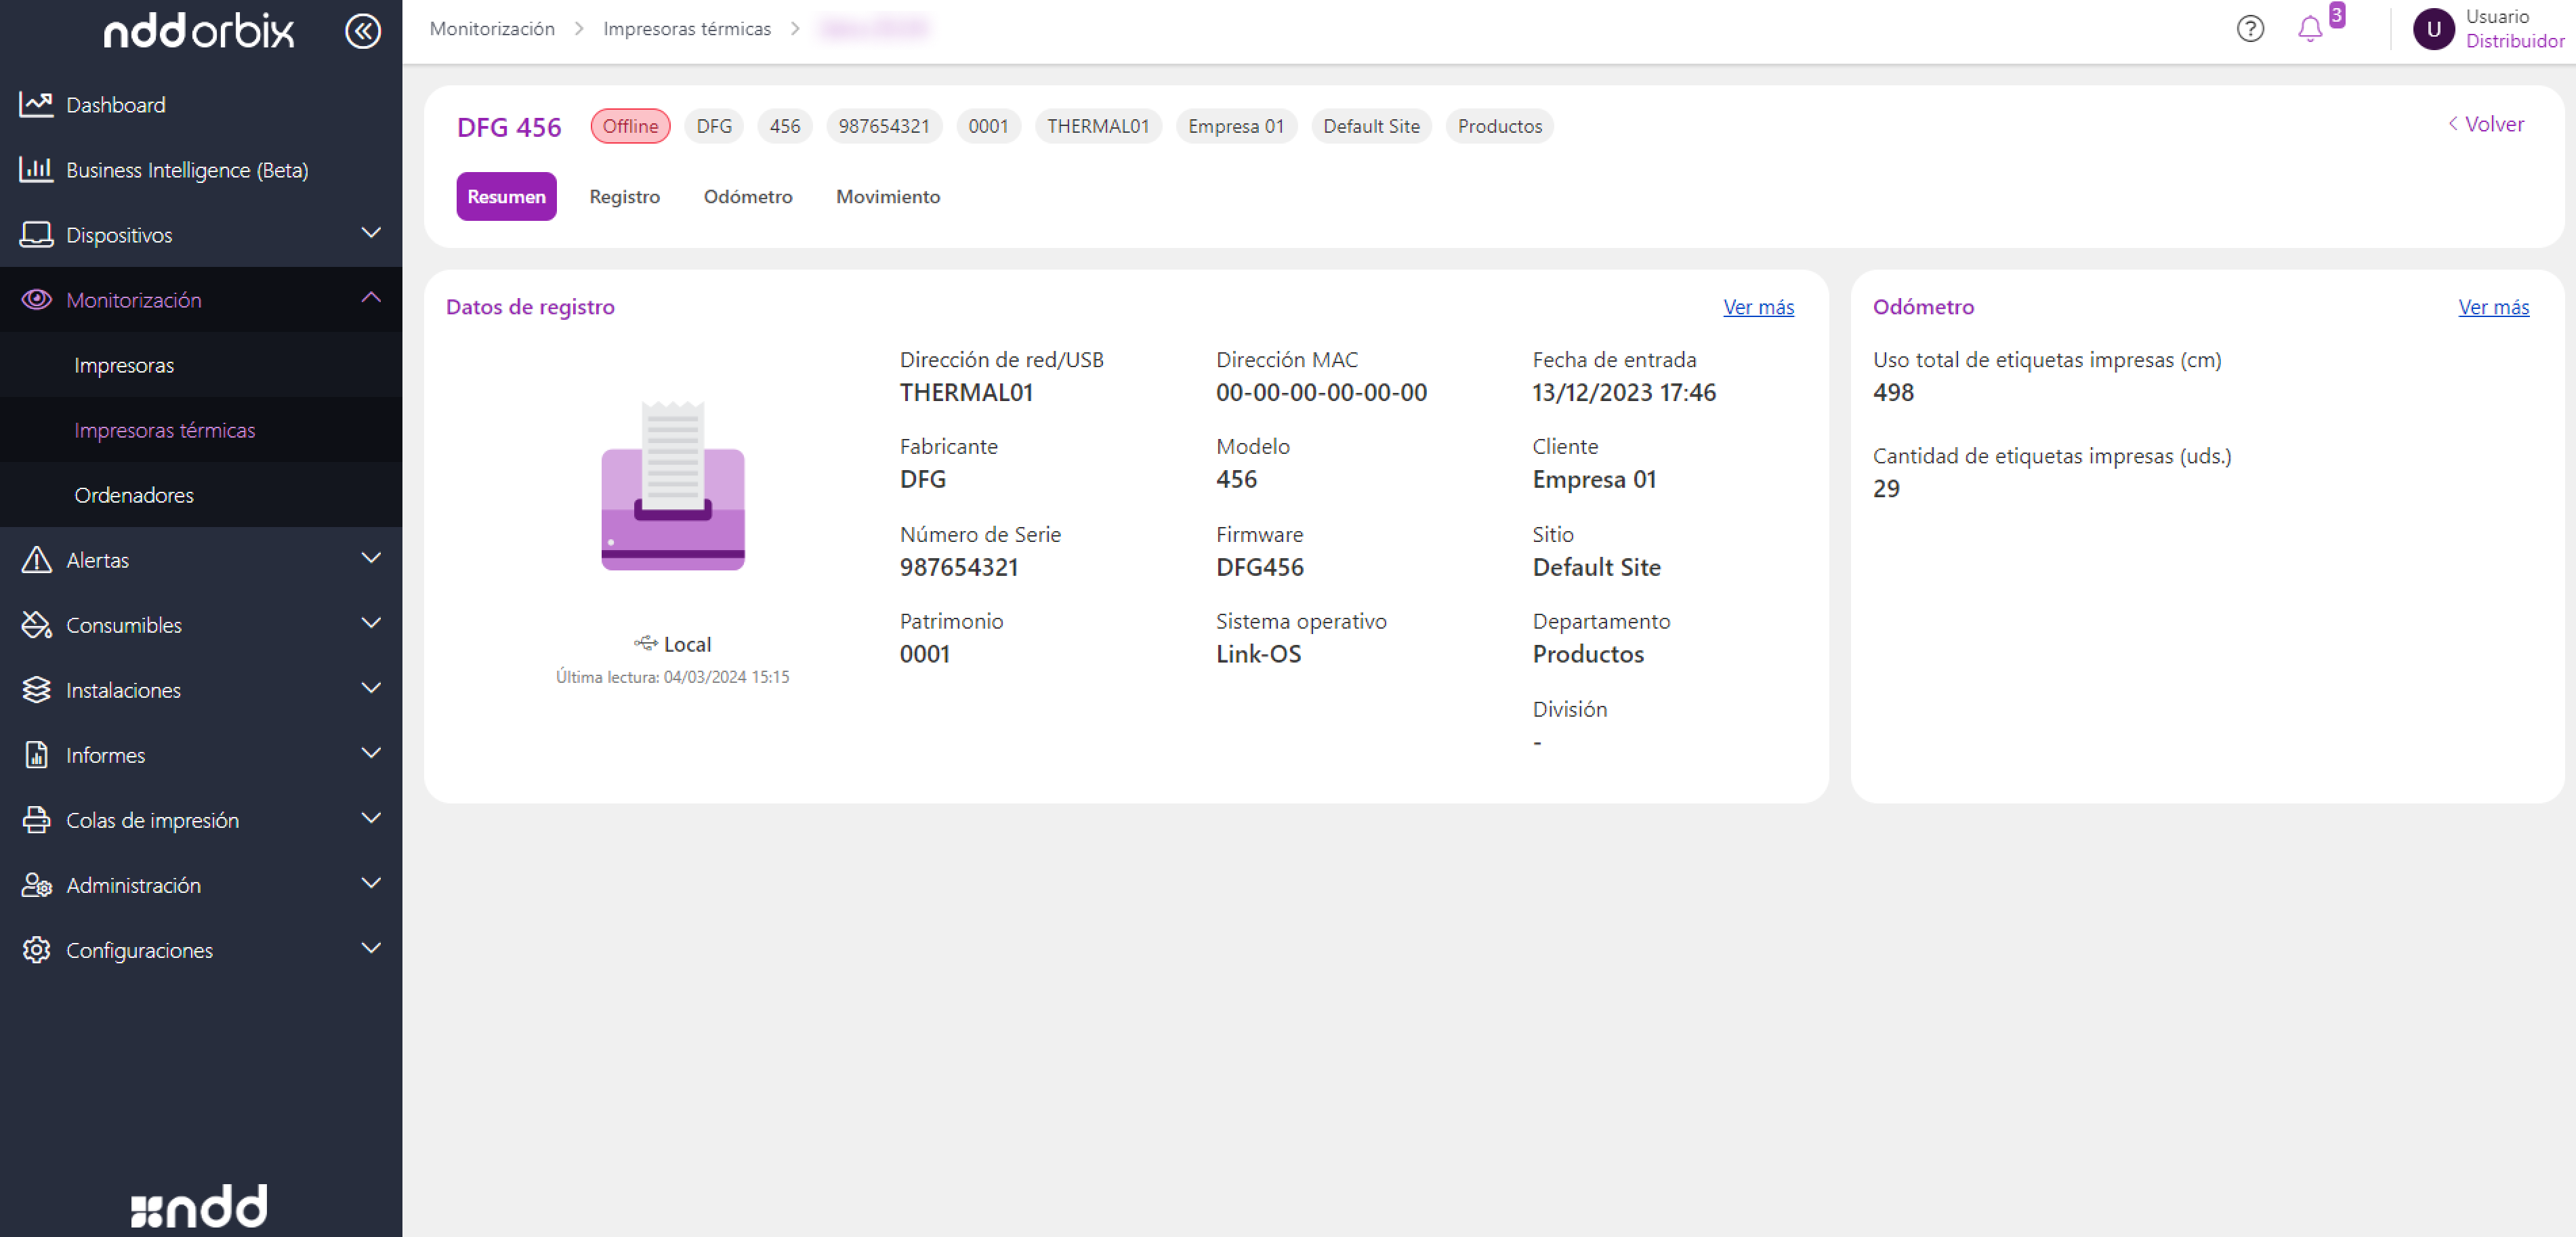Expand the Alertas menu chevron
Screen dimensions: 2576x1237
click(371, 558)
